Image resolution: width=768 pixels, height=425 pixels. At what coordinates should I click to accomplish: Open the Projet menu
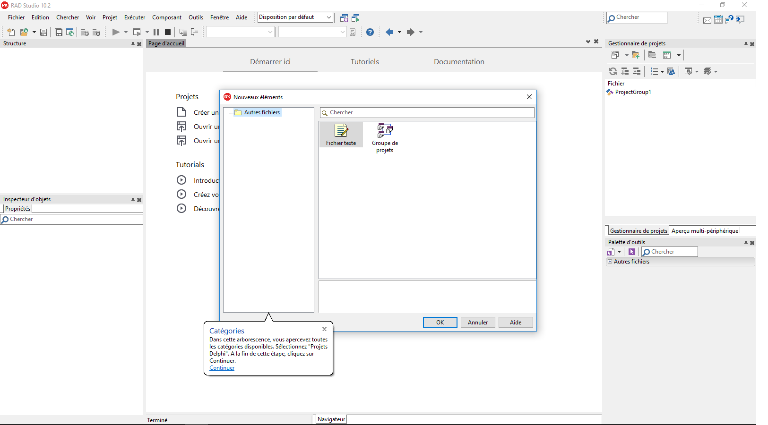[x=110, y=17]
